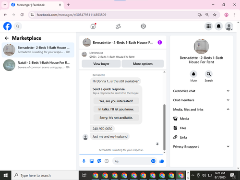Screen dimensions: 240x180
Task: Expand the Customize chat section
Action: click(x=201, y=91)
